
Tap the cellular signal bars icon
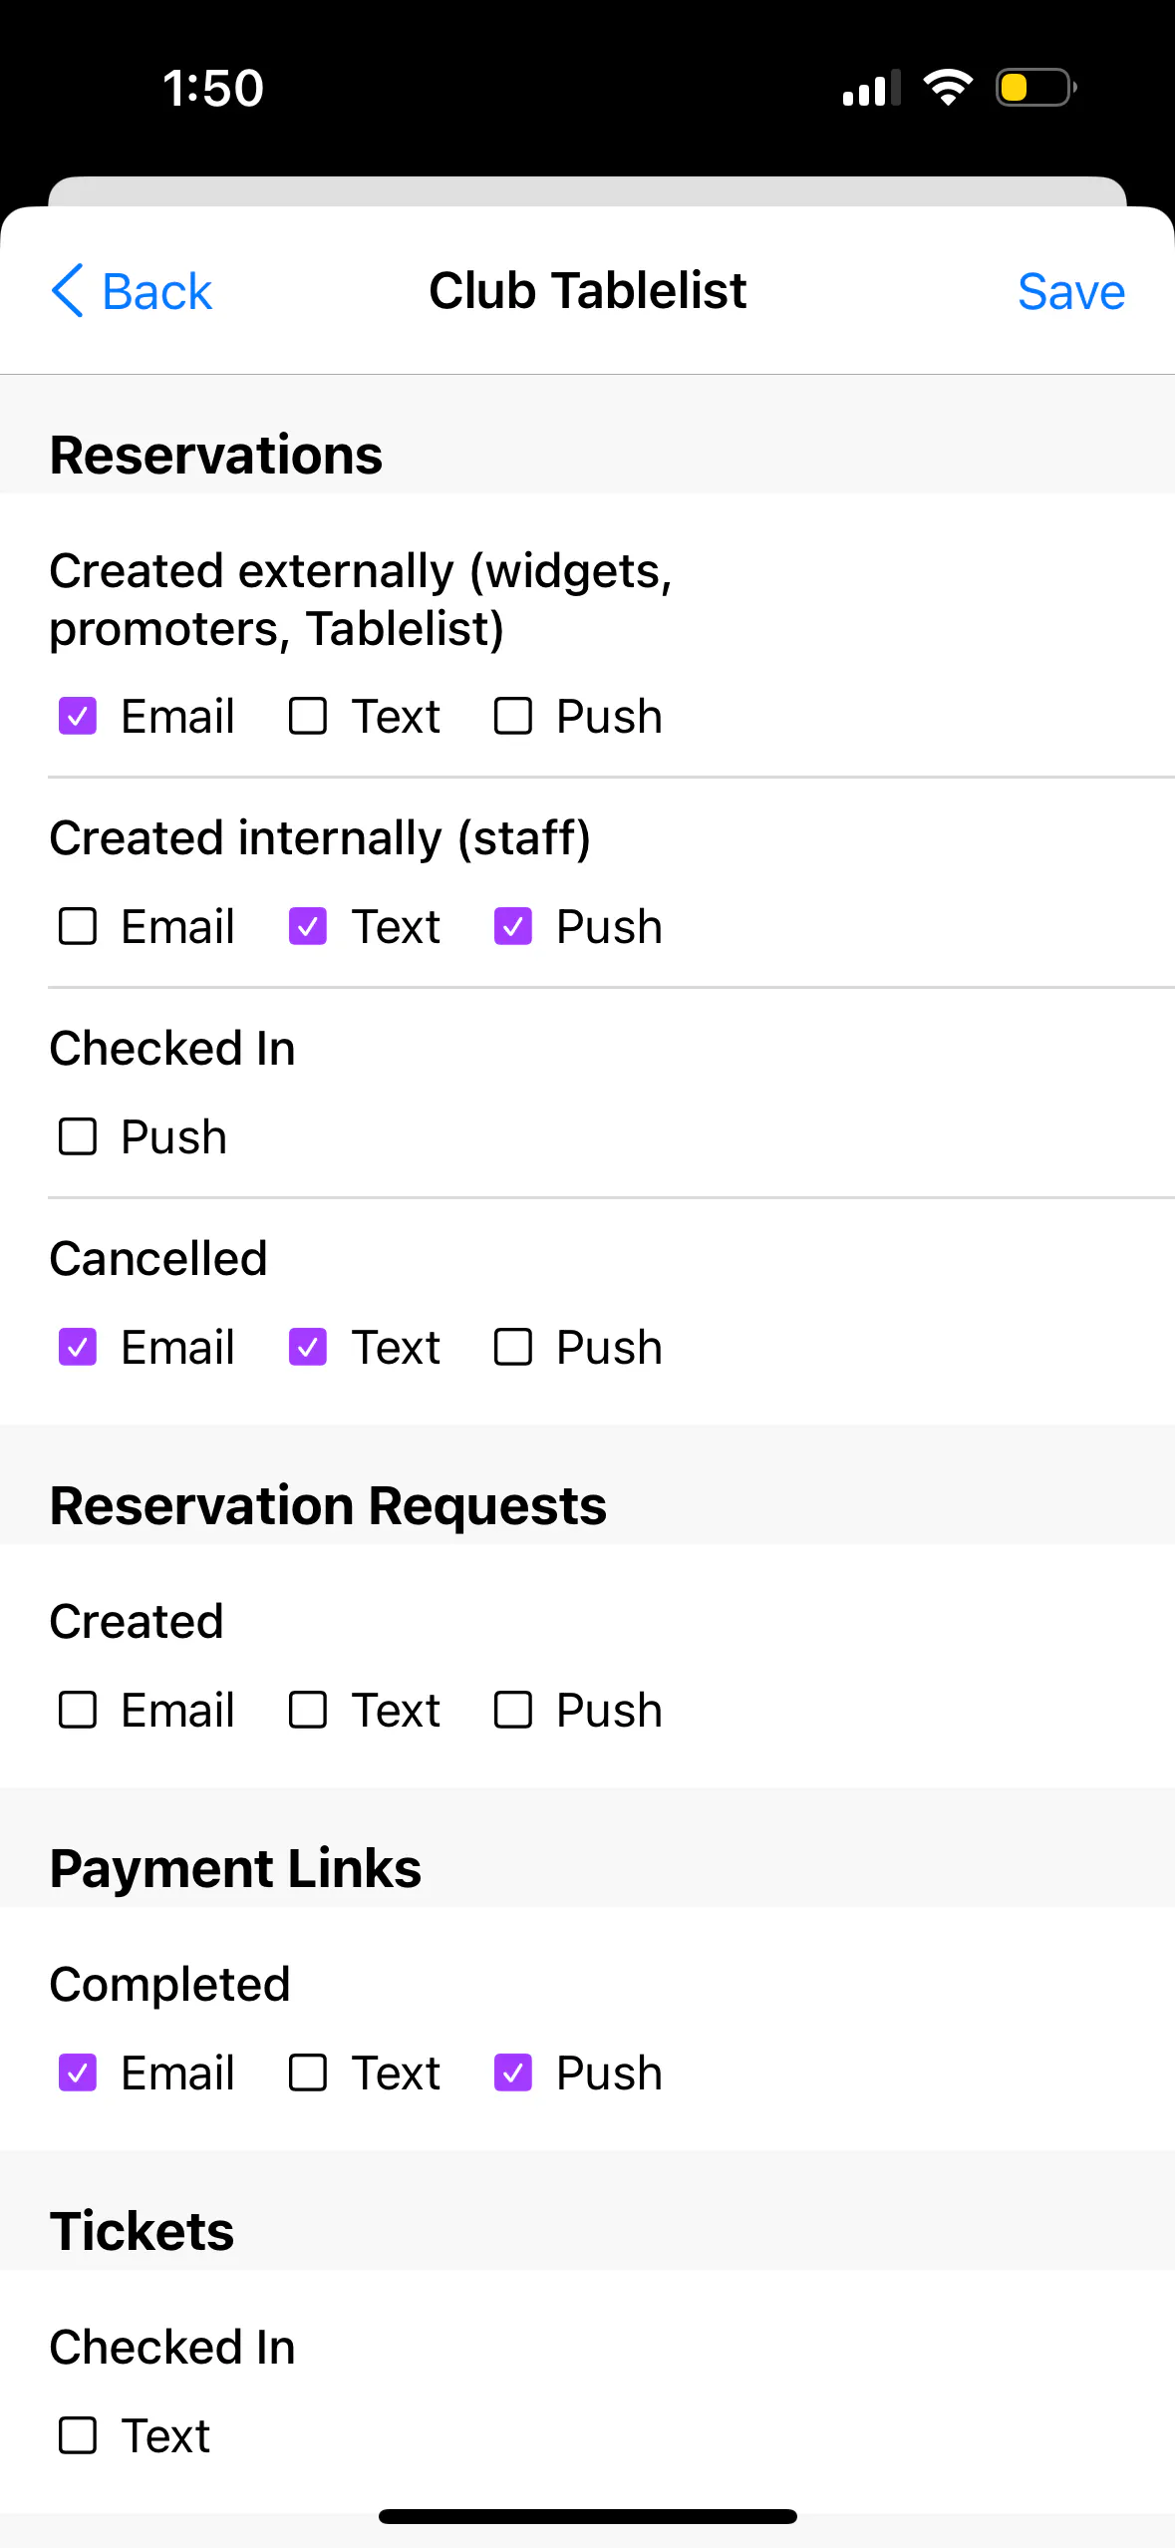[x=871, y=88]
